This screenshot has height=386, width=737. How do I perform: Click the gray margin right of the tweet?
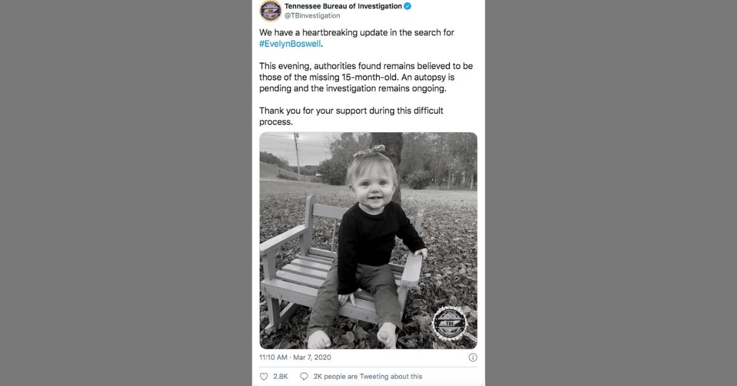click(x=614, y=193)
